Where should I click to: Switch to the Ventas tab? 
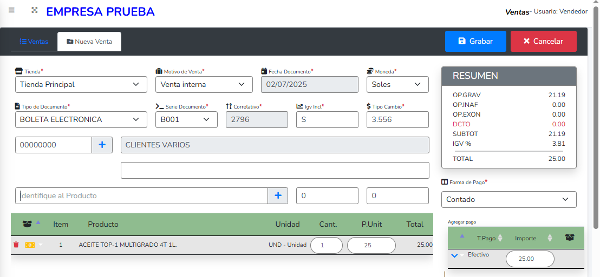tap(34, 42)
